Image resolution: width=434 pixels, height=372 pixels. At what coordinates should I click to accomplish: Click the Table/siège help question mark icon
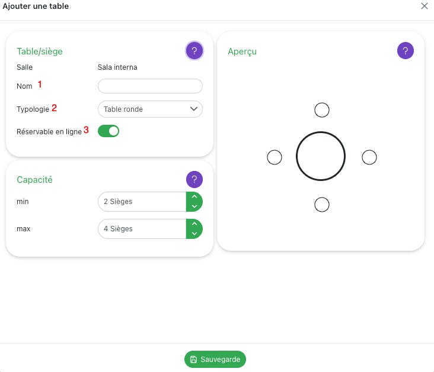194,51
